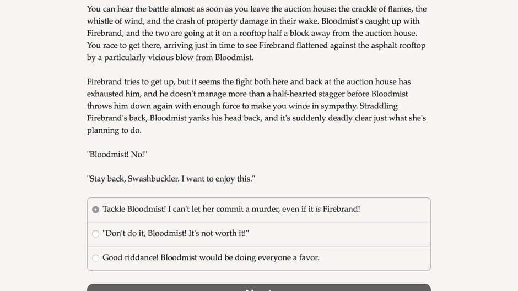The width and height of the screenshot is (518, 291).
Task: Click the line "Stay back, Swashbuckler. I want to enjoy this."
Action: [x=171, y=179]
